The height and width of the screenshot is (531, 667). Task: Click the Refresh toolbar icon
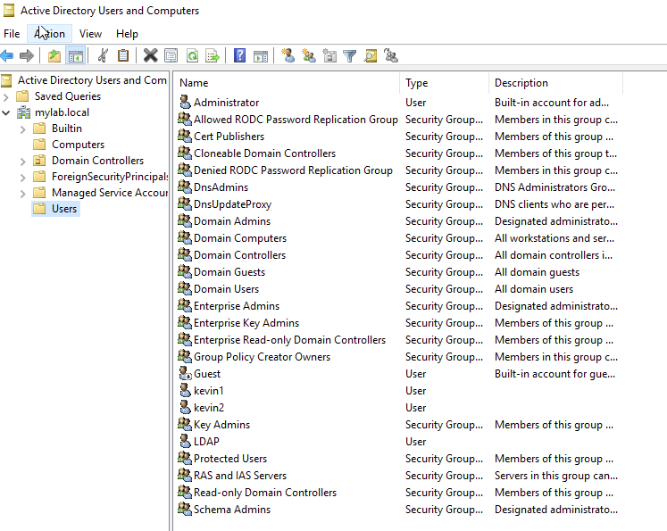click(192, 55)
